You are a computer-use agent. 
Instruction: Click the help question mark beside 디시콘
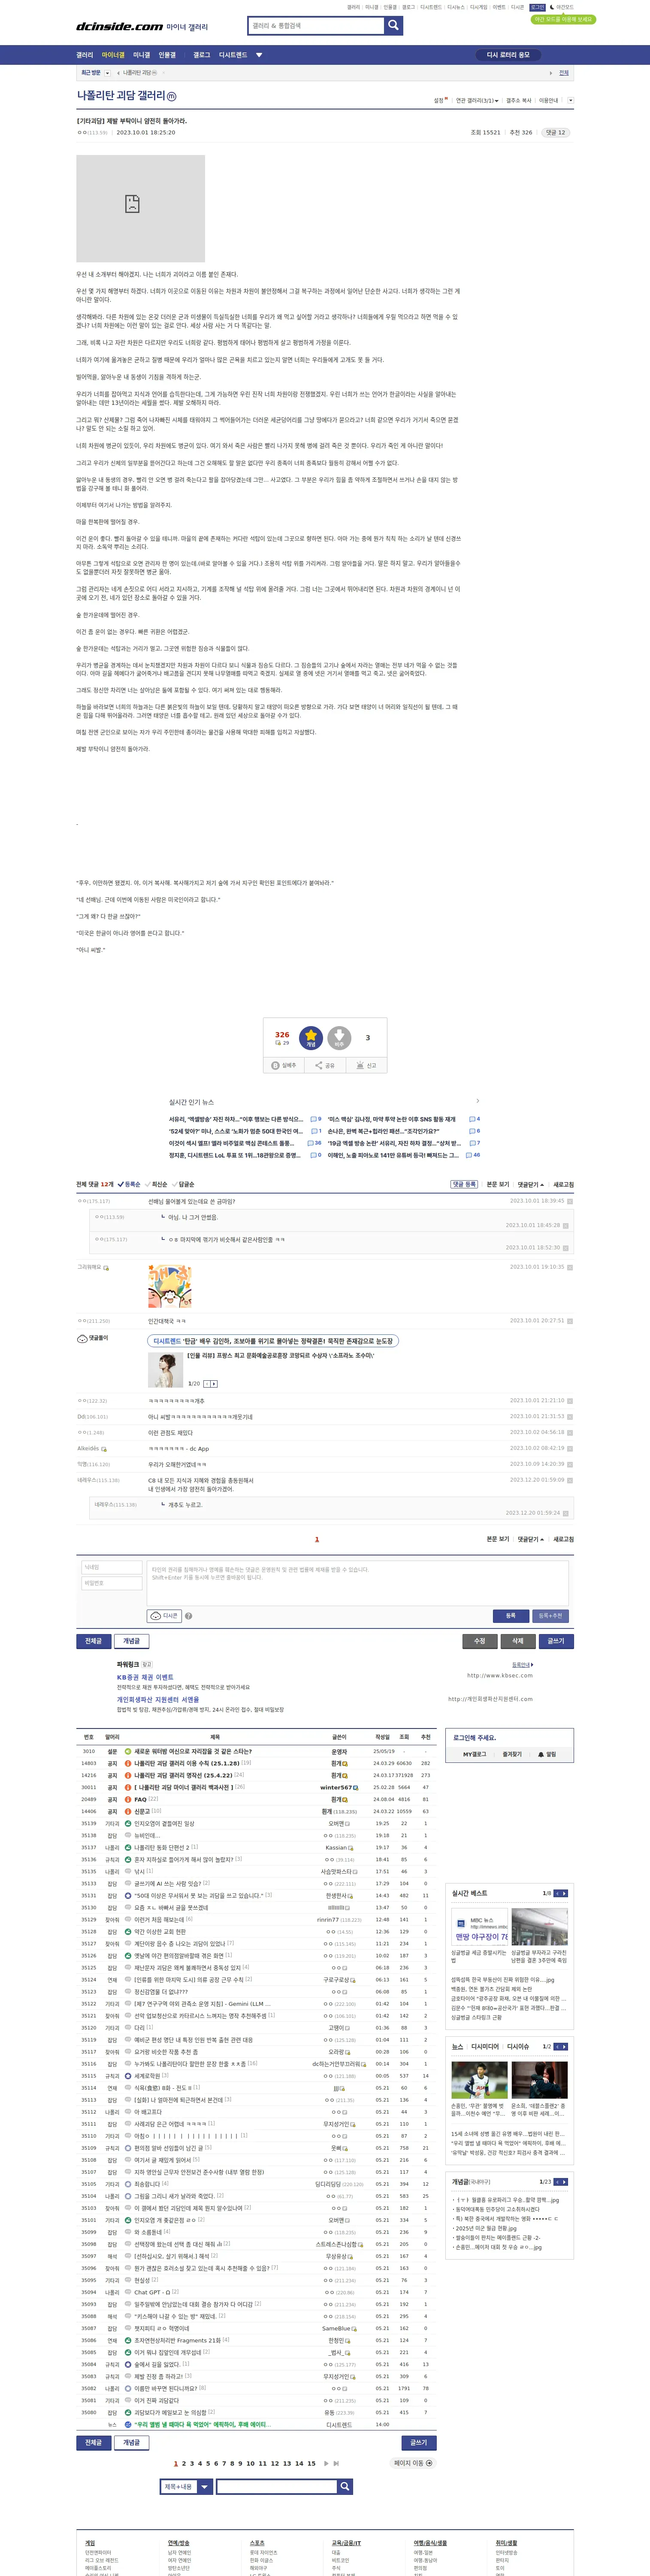click(188, 1616)
